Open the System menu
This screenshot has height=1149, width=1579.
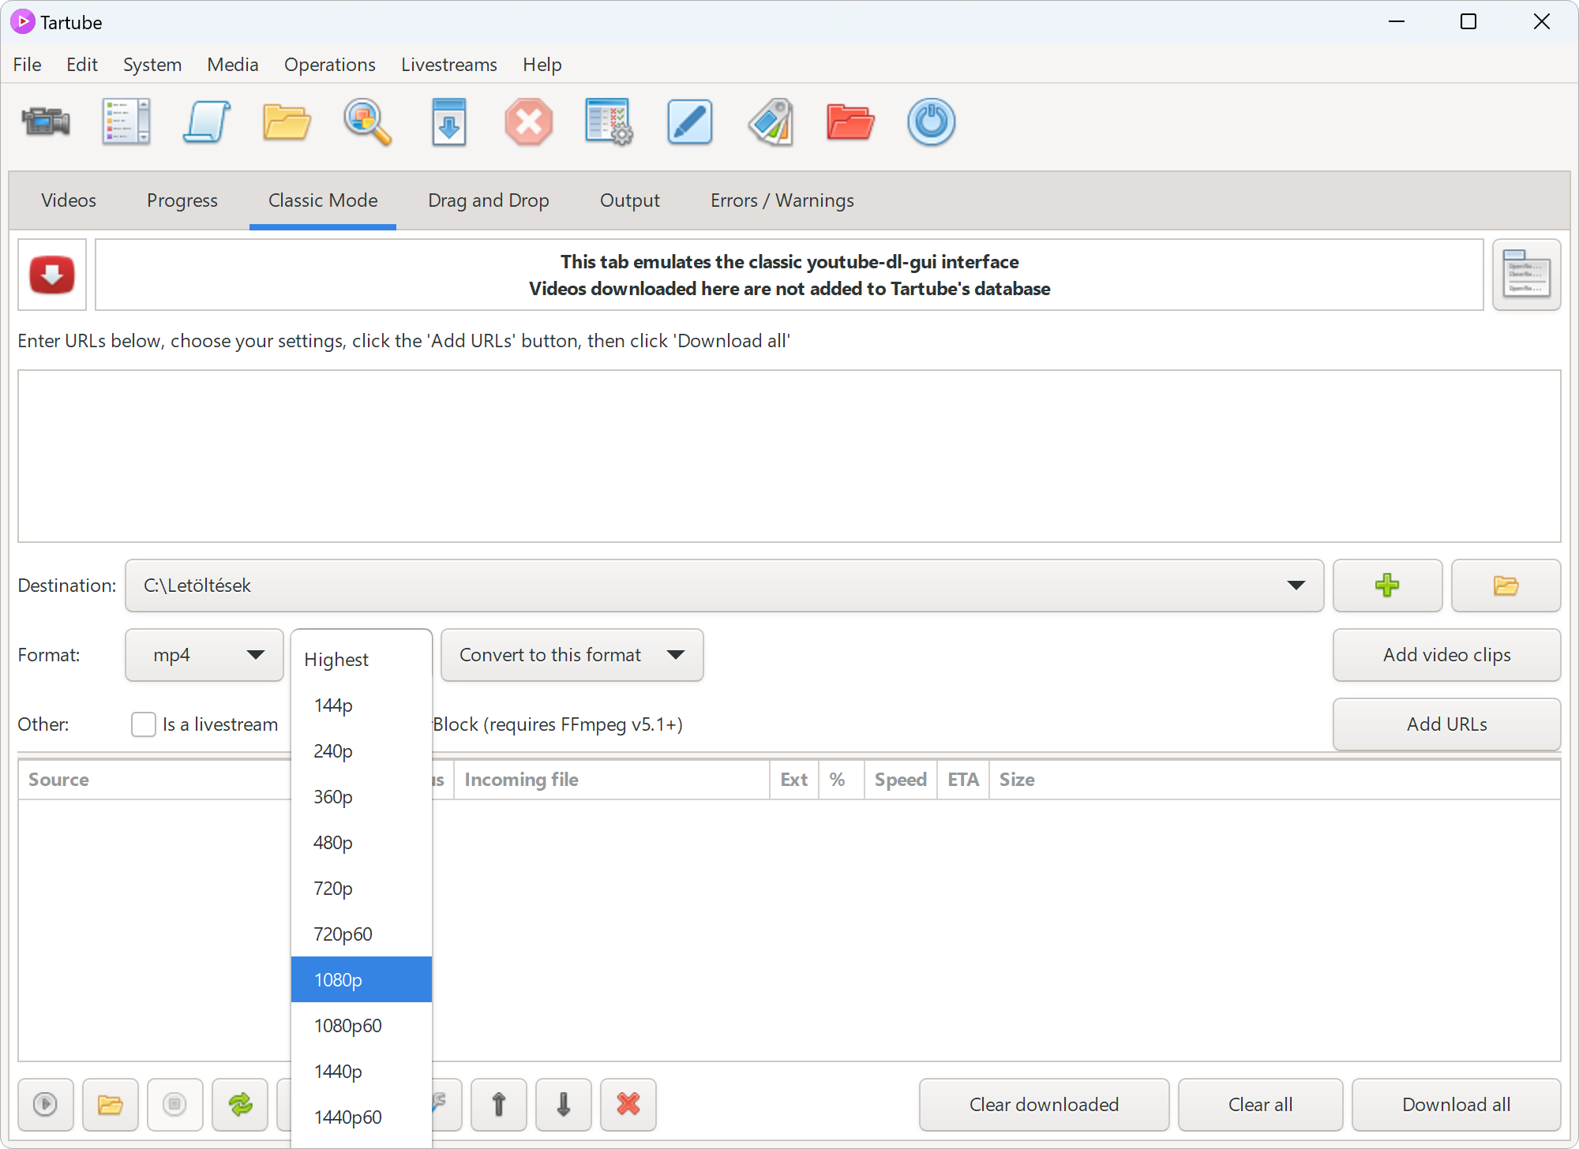(x=152, y=65)
